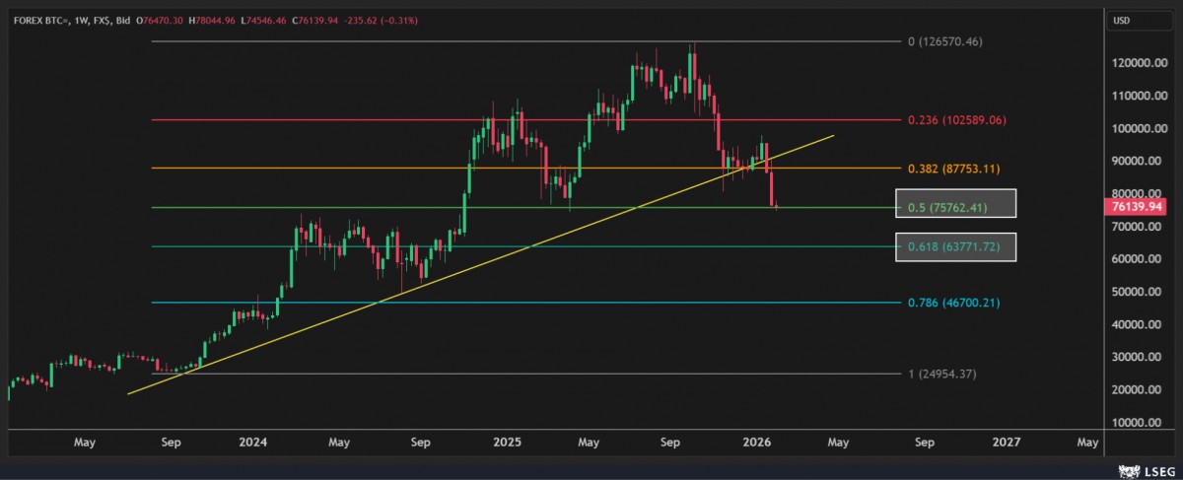Select the orange 0.382 (87753.11) level label
The width and height of the screenshot is (1183, 480).
(954, 169)
